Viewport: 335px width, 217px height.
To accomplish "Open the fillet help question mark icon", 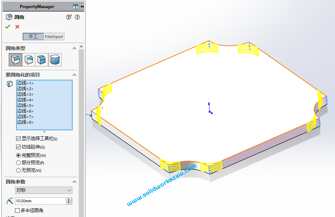I will click(77, 17).
